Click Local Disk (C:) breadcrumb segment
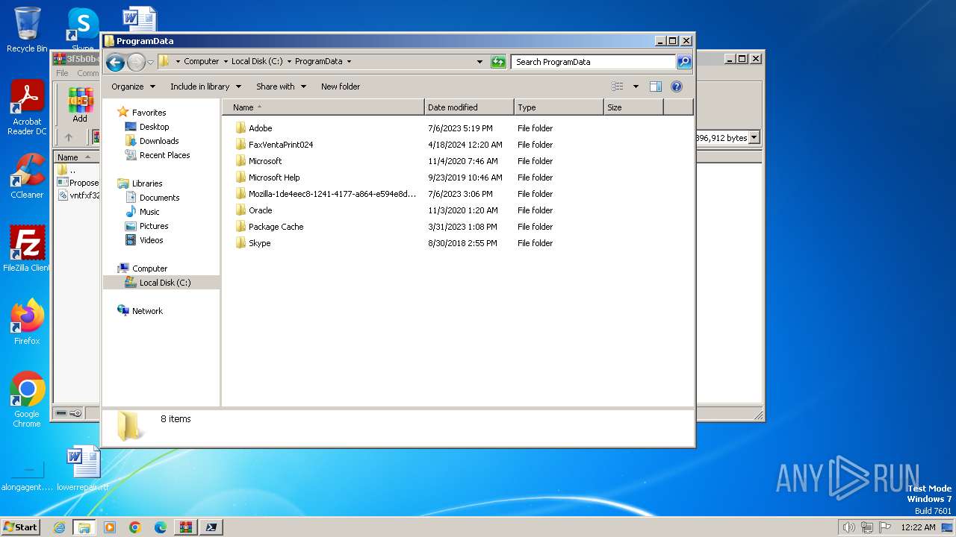The height and width of the screenshot is (537, 956). tap(257, 62)
